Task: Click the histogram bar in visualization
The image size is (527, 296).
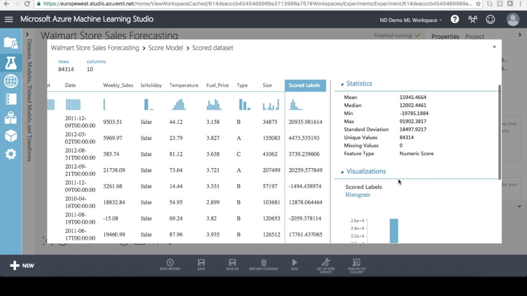Action: [394, 231]
